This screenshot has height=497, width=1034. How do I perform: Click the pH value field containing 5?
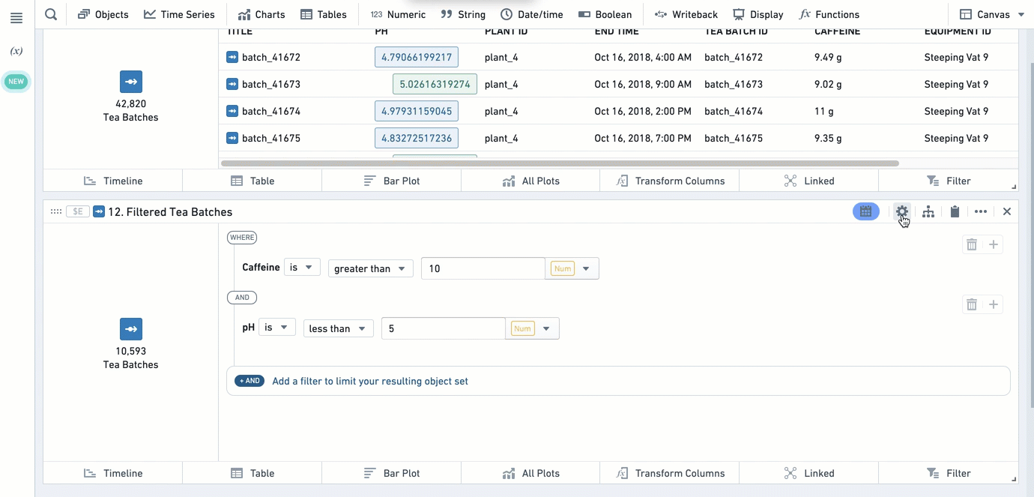tap(444, 328)
